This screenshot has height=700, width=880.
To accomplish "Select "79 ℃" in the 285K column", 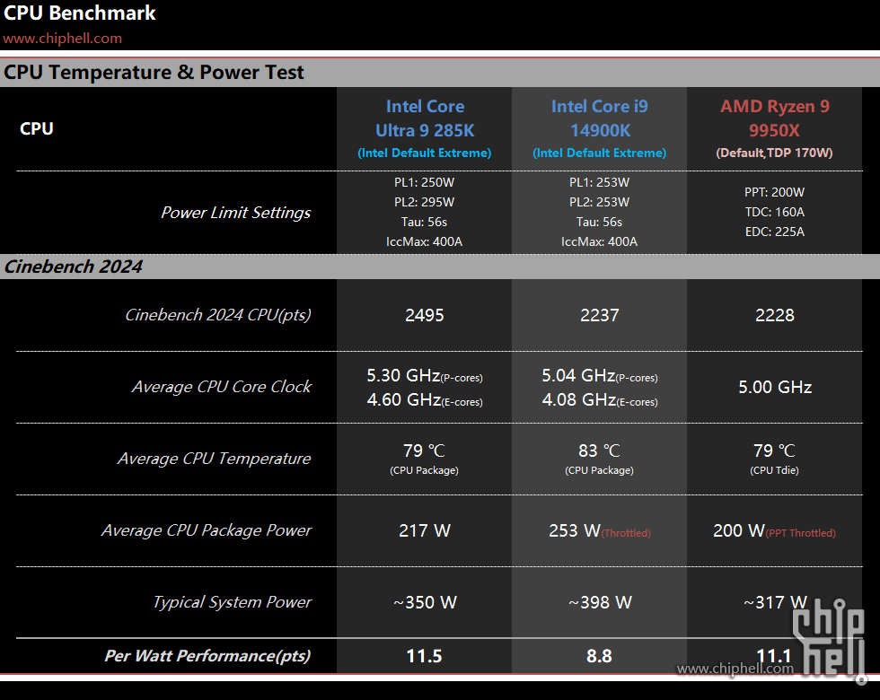I will [x=424, y=451].
